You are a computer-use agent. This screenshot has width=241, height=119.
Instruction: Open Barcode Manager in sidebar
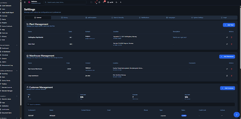[x=7, y=91]
